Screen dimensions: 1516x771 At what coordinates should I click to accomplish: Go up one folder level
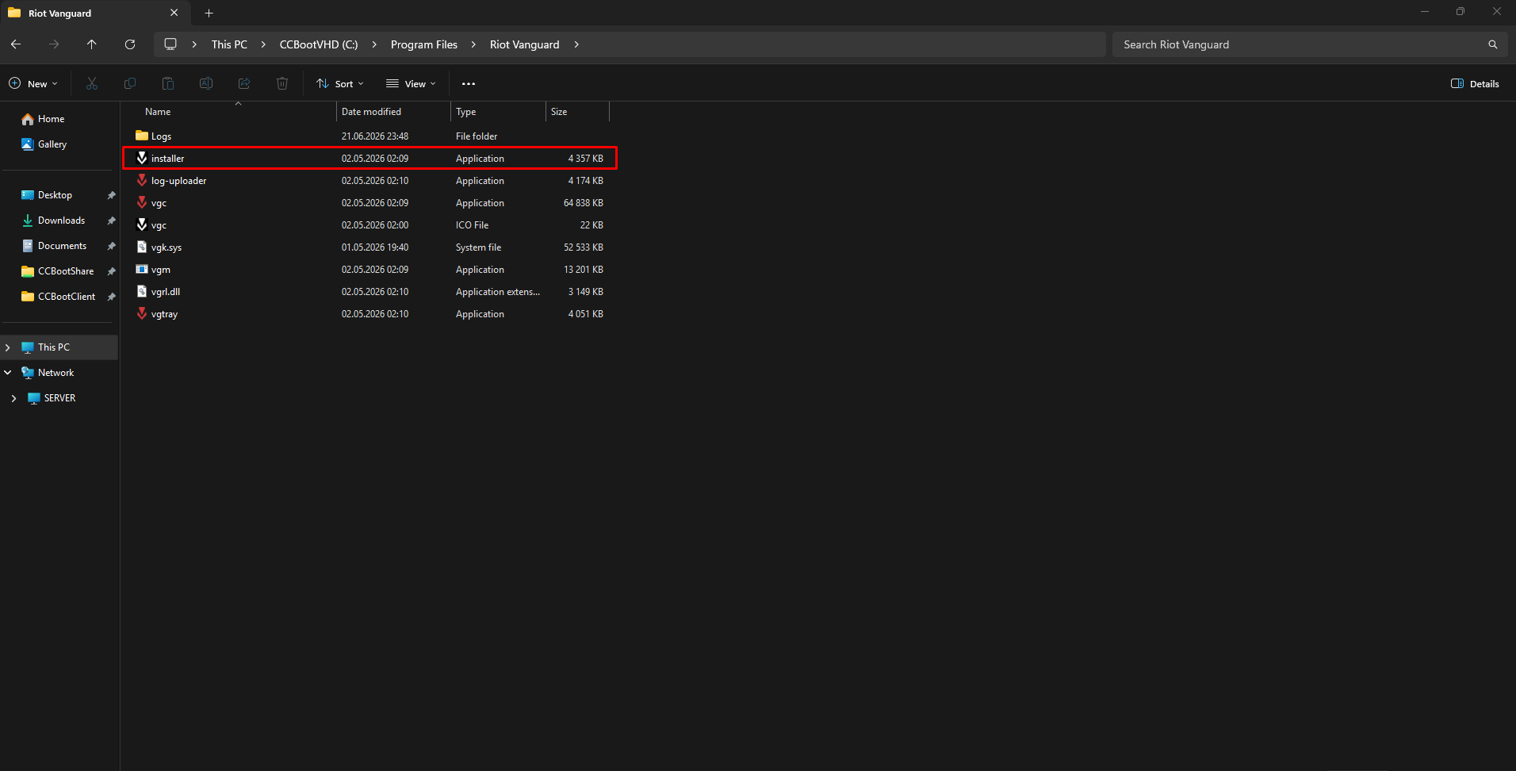pyautogui.click(x=92, y=44)
